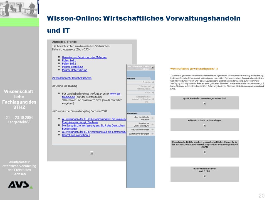Click the 'Aktuelles/ Trends' heading
The height and width of the screenshot is (200, 267).
click(64, 42)
